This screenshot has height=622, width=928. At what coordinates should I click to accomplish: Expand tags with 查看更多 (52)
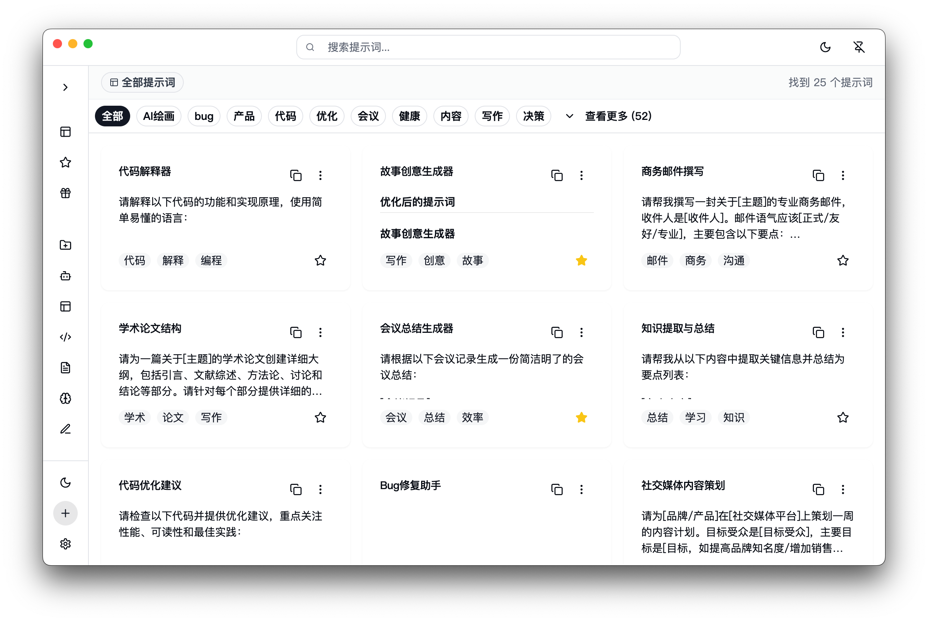[609, 116]
